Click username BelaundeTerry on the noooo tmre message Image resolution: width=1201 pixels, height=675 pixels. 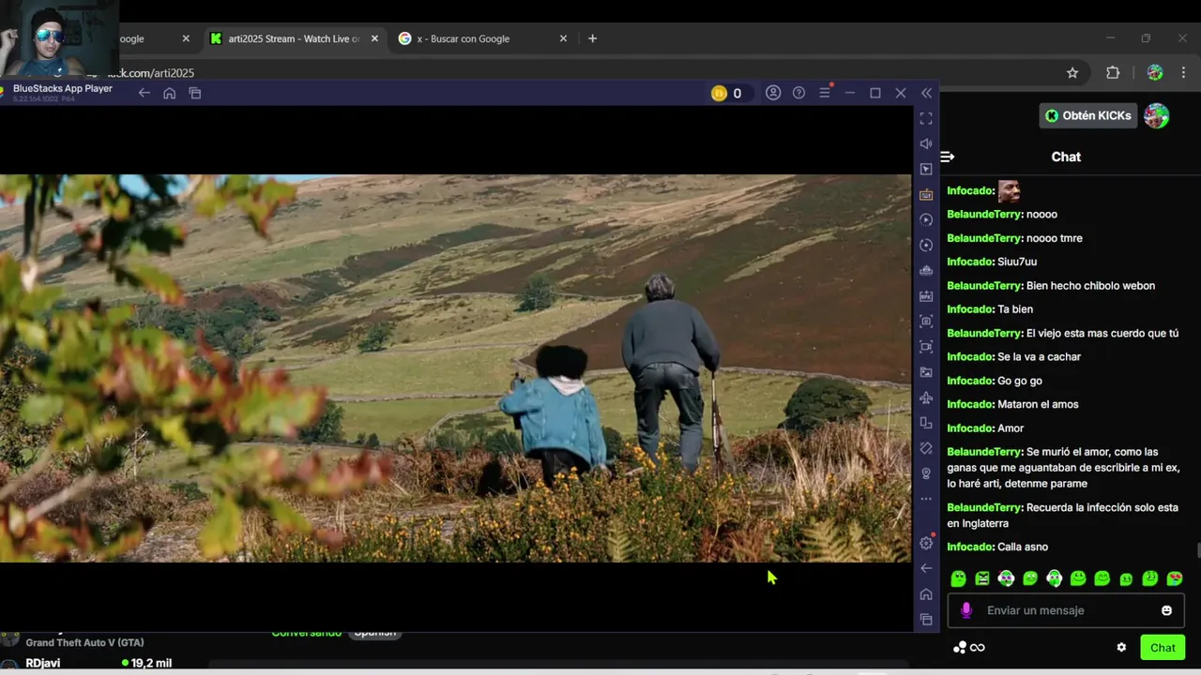pos(985,238)
